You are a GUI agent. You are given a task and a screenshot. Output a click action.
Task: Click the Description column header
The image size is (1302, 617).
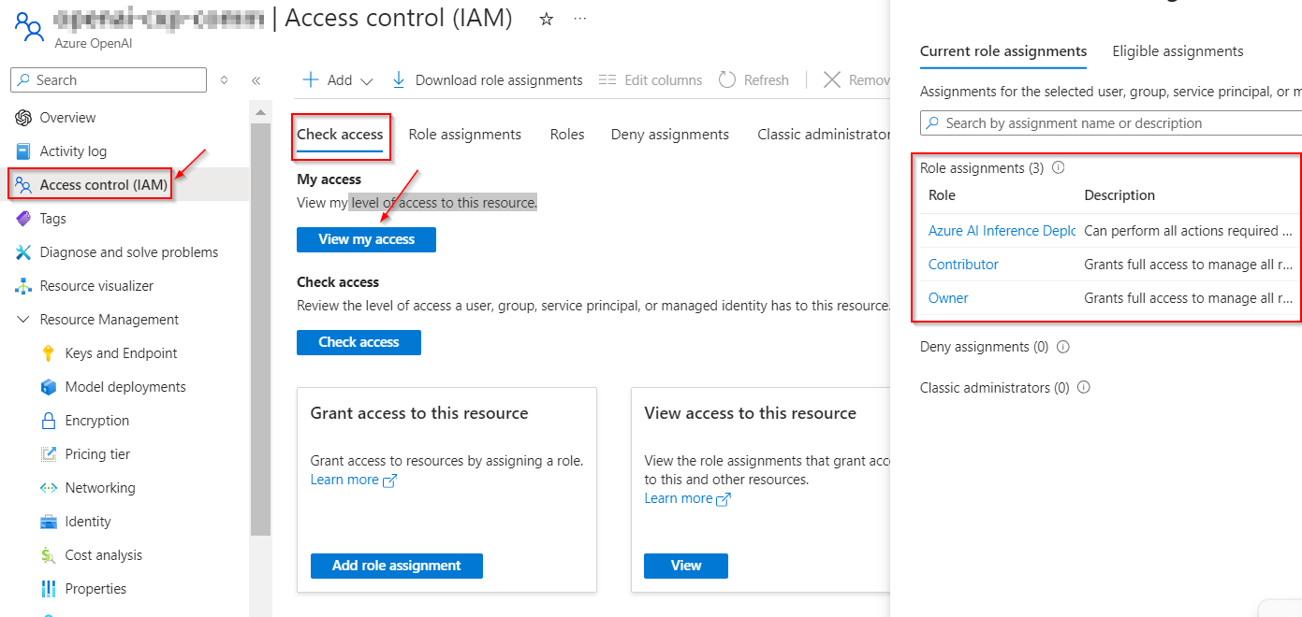[1119, 195]
